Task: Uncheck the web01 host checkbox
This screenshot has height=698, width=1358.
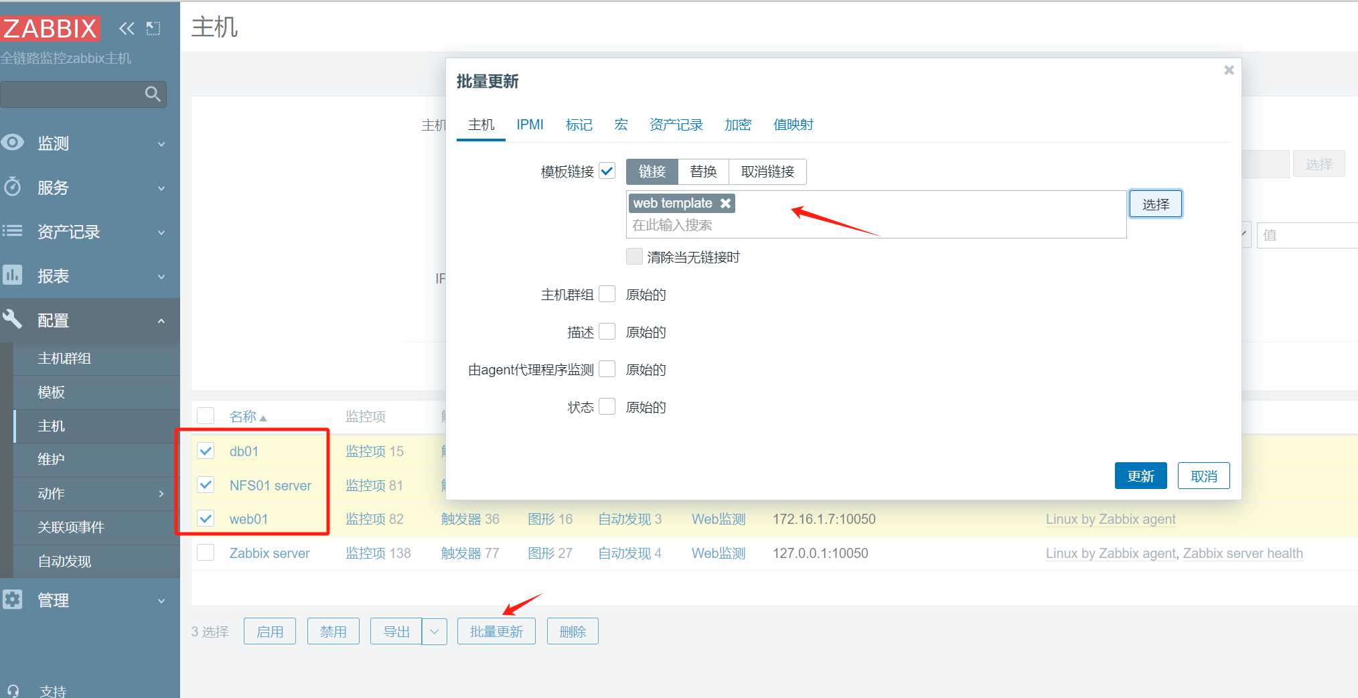Action: pyautogui.click(x=206, y=518)
